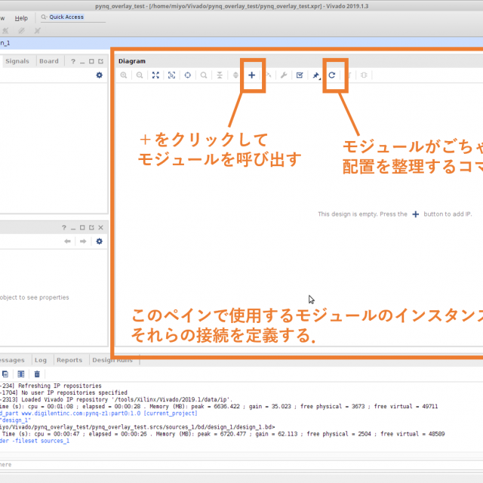Click Regenerate Layout icon in Diagram toolbar
The width and height of the screenshot is (483, 483).
pos(331,75)
